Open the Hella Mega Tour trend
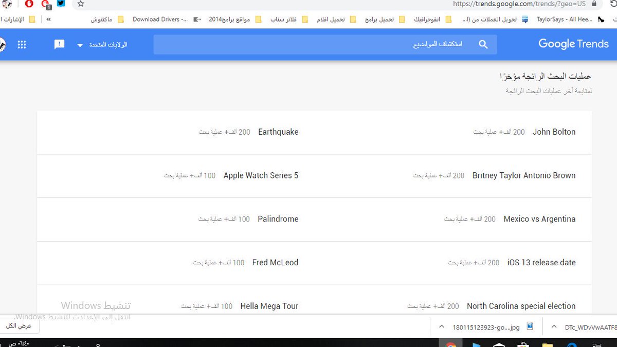Image resolution: width=617 pixels, height=347 pixels. 269,306
